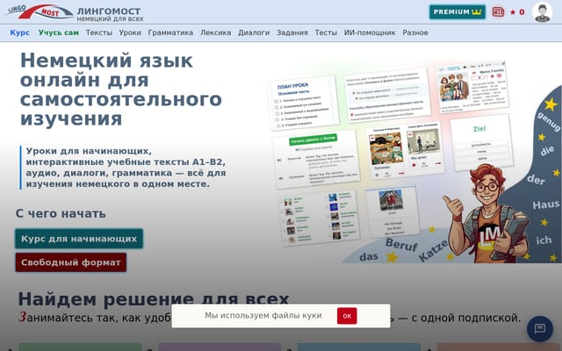Open the Лексика menu

click(216, 32)
